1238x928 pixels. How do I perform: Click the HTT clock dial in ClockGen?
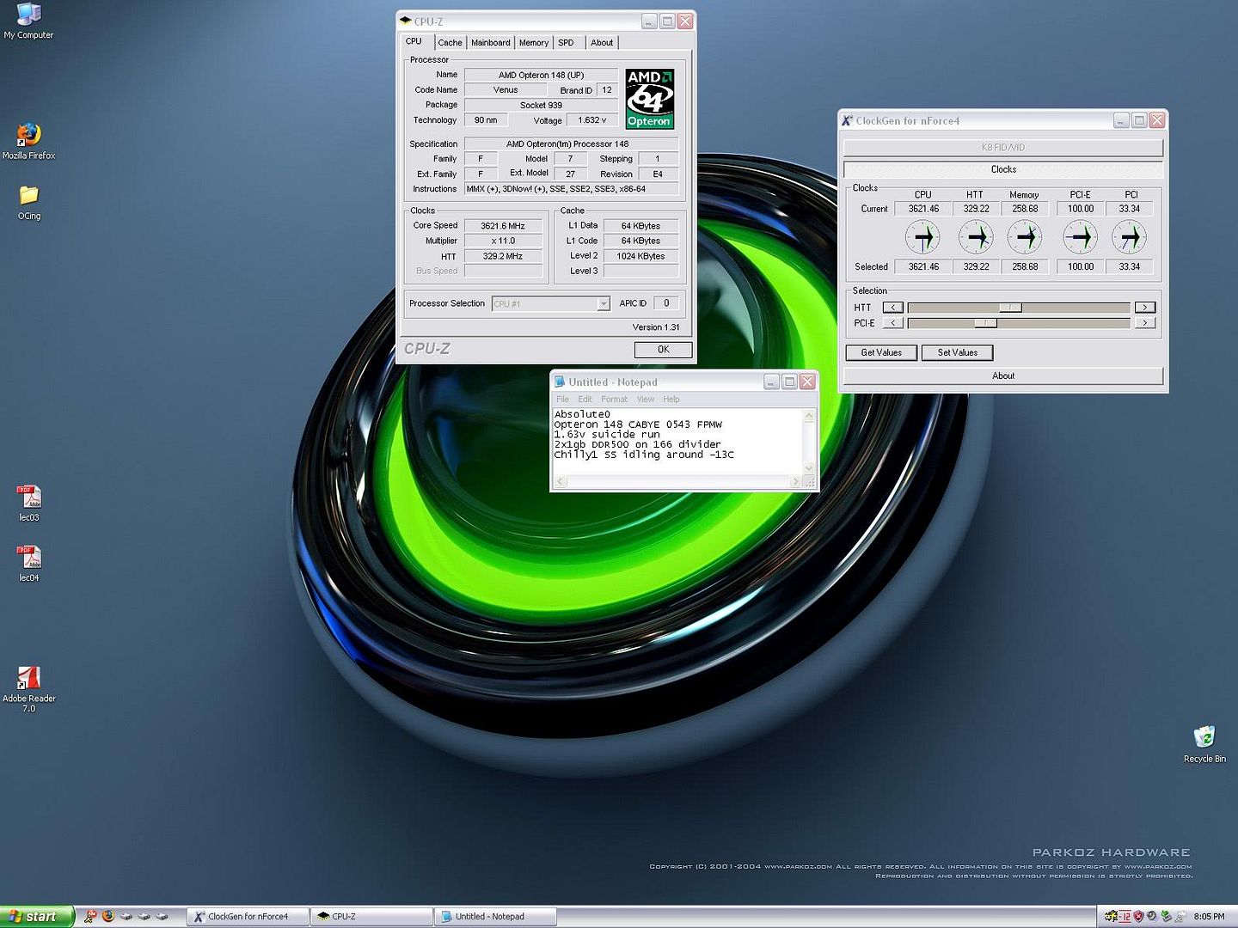pyautogui.click(x=976, y=237)
